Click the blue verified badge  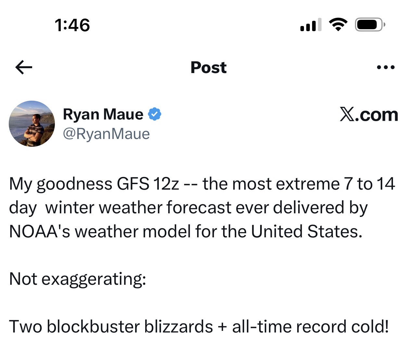(x=155, y=114)
